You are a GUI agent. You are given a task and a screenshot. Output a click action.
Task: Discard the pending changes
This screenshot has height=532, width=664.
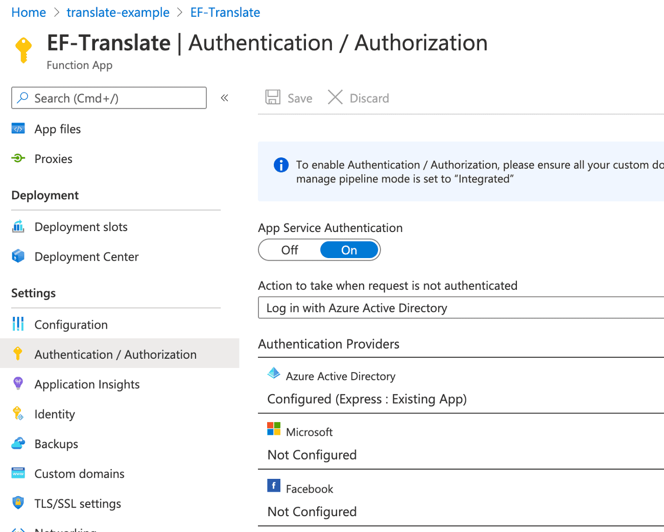coord(359,98)
